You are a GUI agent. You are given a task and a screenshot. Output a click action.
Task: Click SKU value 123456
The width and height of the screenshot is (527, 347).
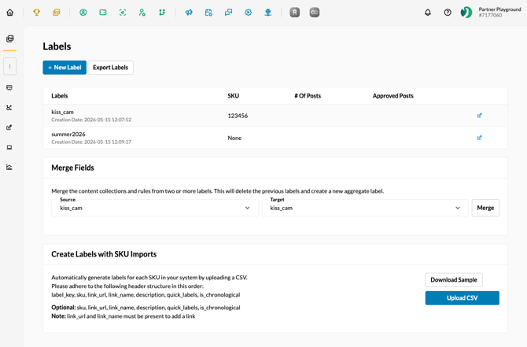[238, 116]
